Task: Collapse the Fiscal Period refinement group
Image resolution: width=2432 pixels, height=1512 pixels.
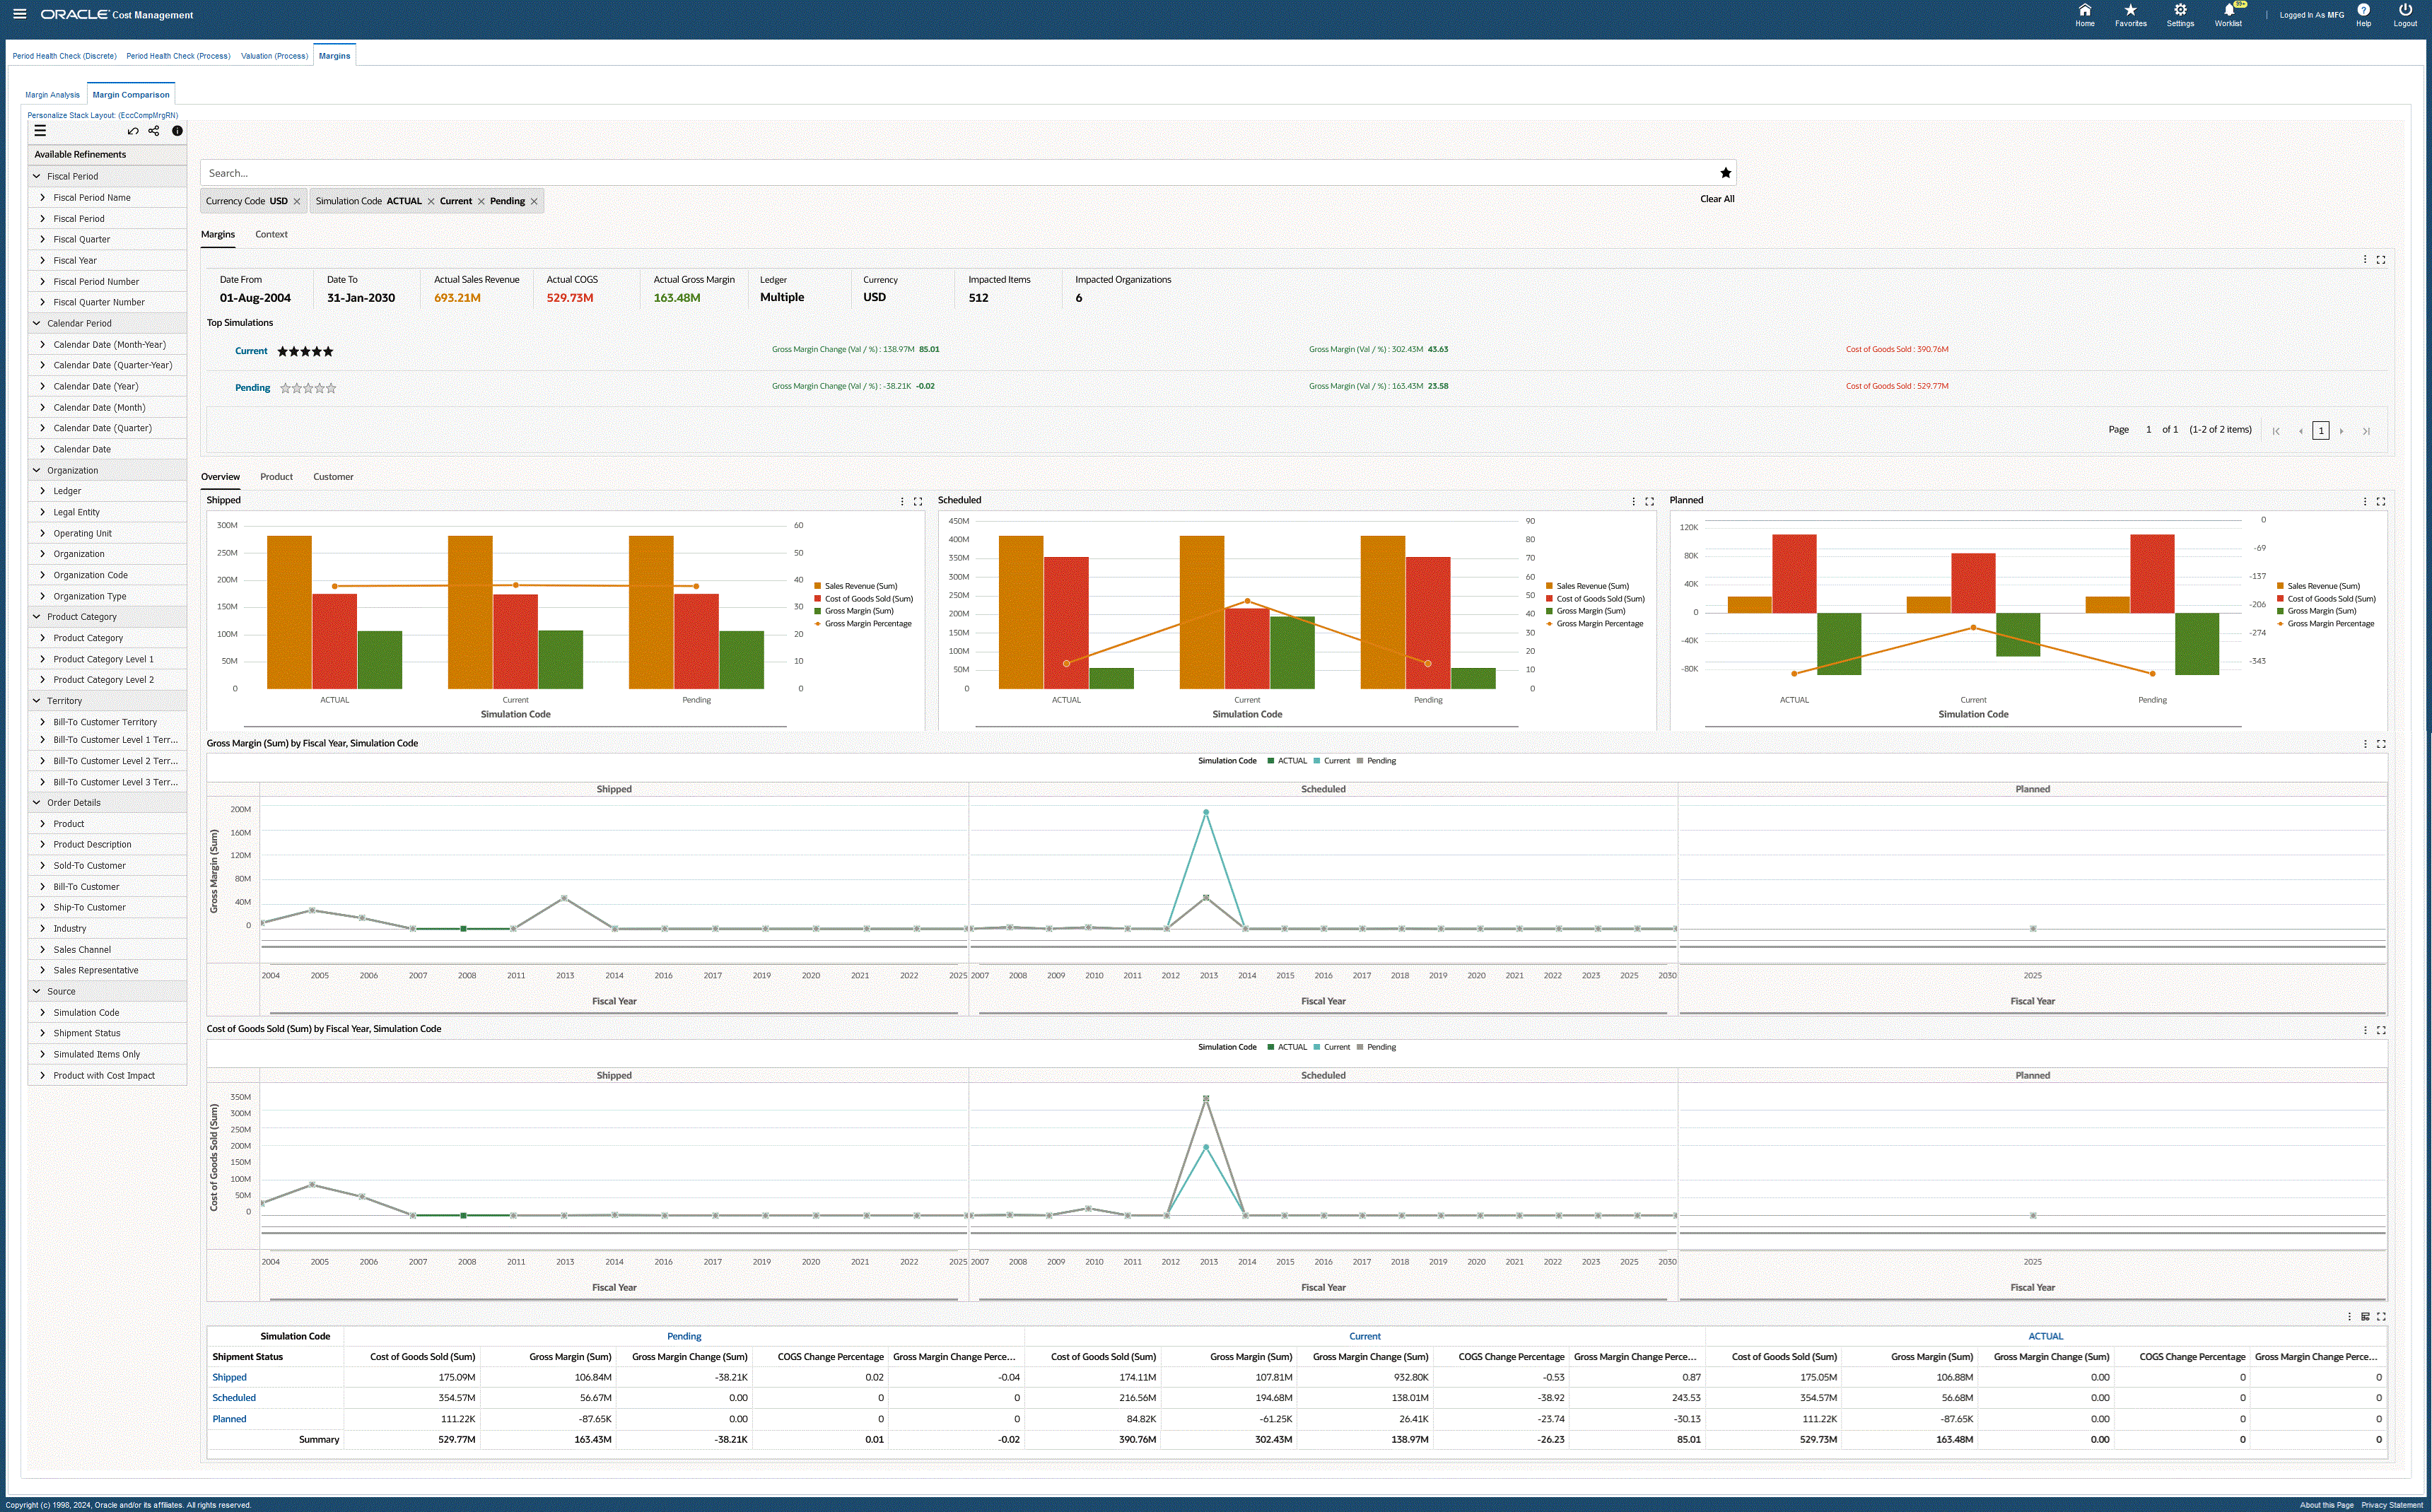Action: tap(37, 176)
